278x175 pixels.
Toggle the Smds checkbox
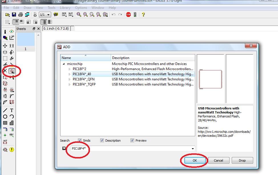click(80, 141)
